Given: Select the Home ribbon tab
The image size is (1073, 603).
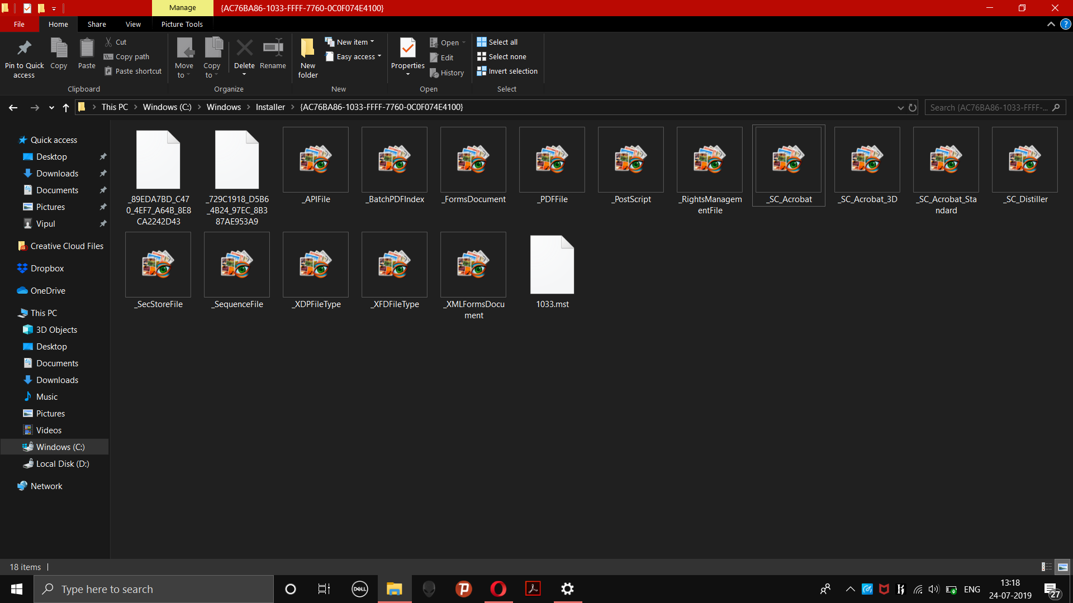Looking at the screenshot, I should (58, 24).
